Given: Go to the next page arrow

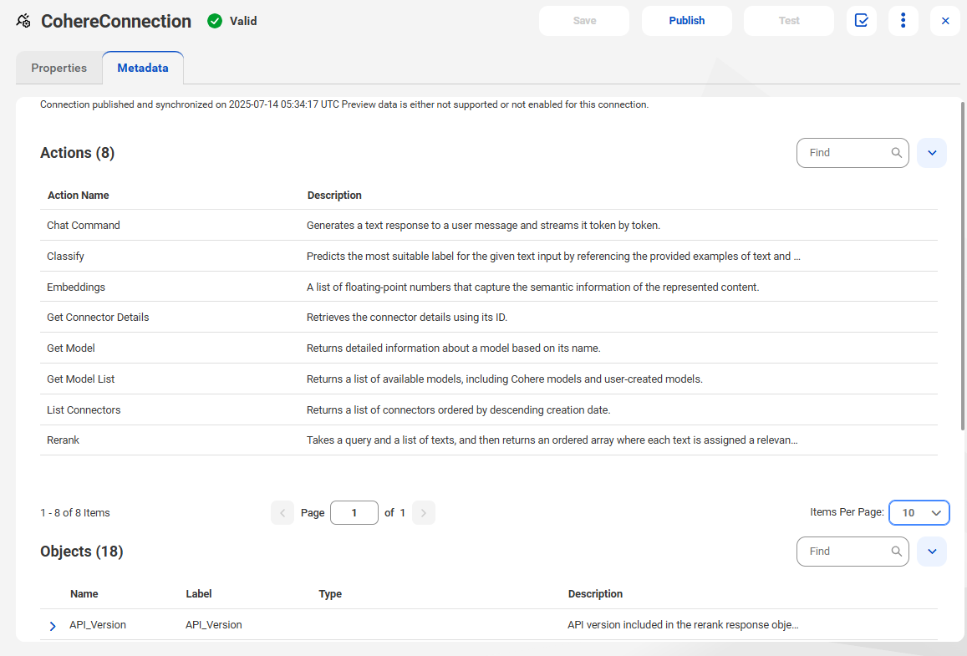Looking at the screenshot, I should [x=424, y=513].
